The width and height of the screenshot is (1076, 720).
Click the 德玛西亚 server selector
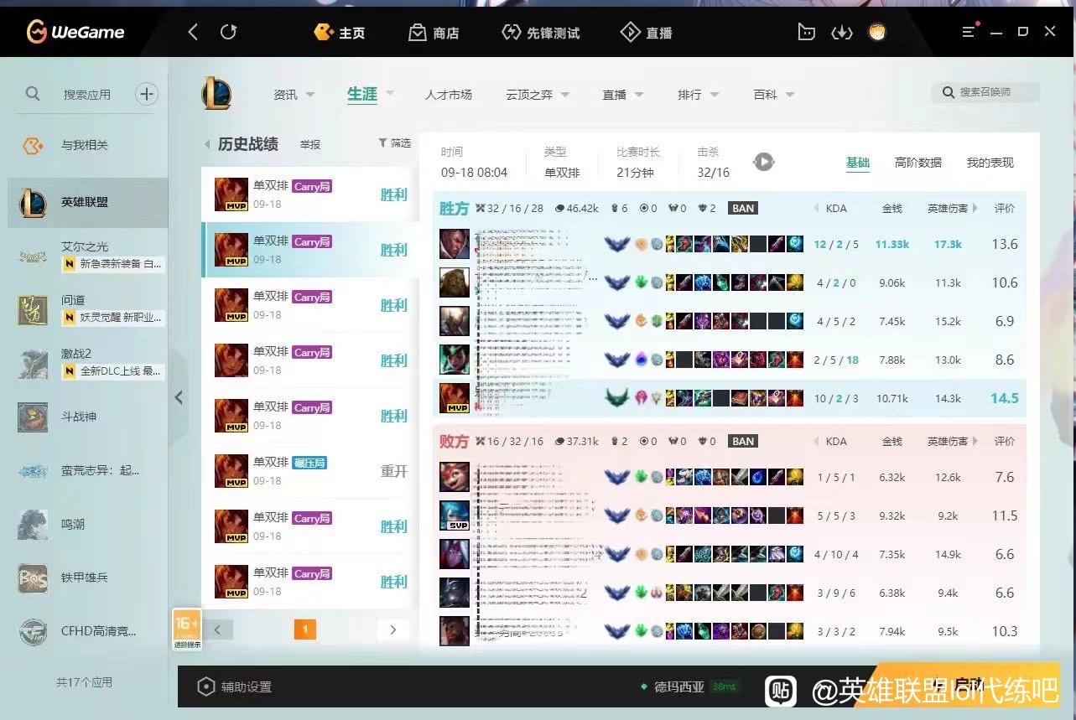[679, 687]
